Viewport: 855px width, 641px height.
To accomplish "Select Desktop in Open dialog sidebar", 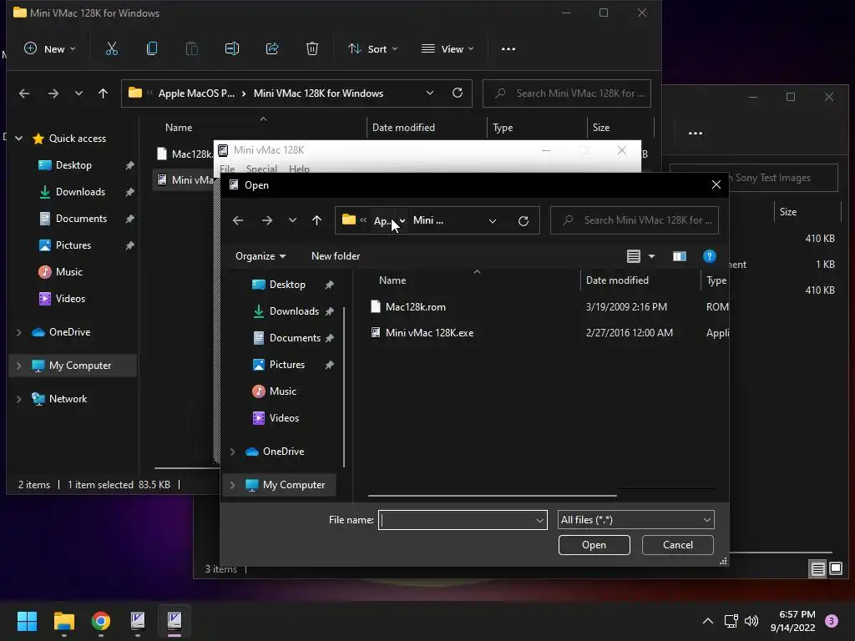I will click(x=287, y=285).
